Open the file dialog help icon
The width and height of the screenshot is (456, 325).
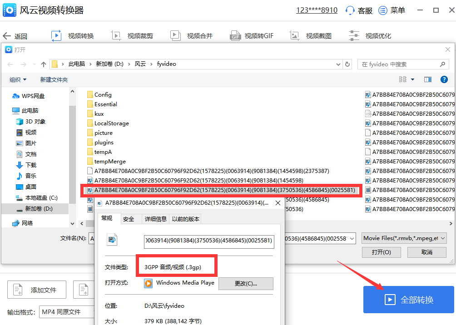point(444,79)
